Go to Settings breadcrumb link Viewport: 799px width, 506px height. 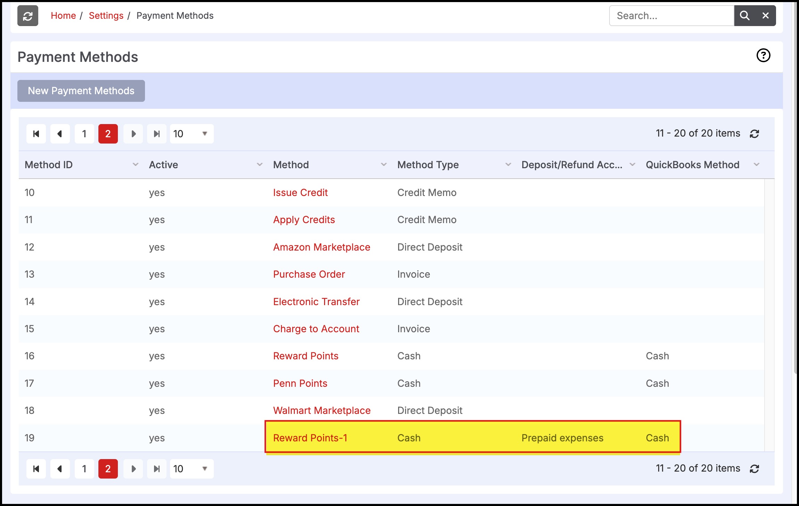106,16
